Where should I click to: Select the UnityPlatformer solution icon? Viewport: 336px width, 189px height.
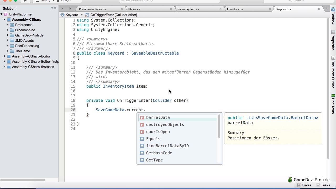tap(6, 14)
